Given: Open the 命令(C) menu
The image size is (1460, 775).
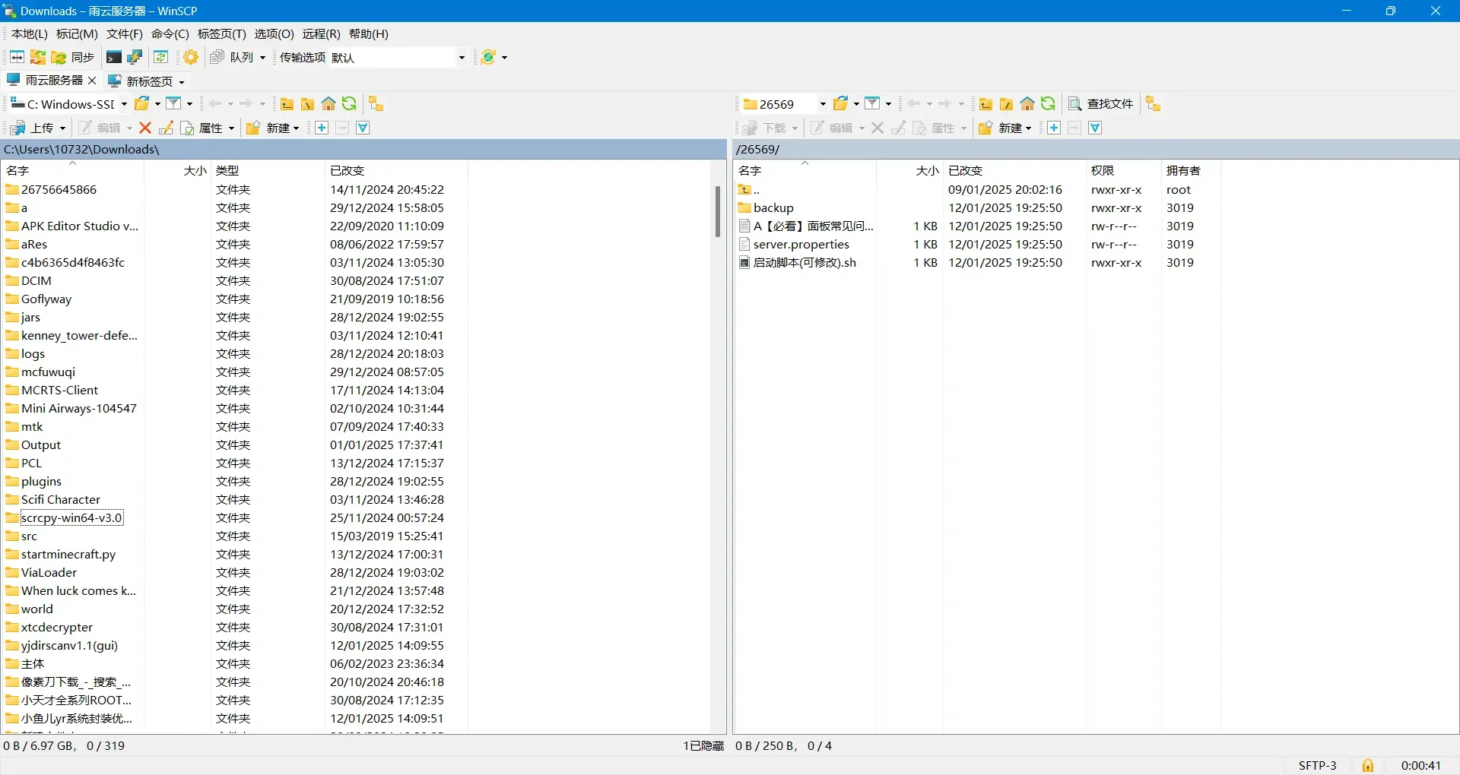Looking at the screenshot, I should [x=170, y=34].
